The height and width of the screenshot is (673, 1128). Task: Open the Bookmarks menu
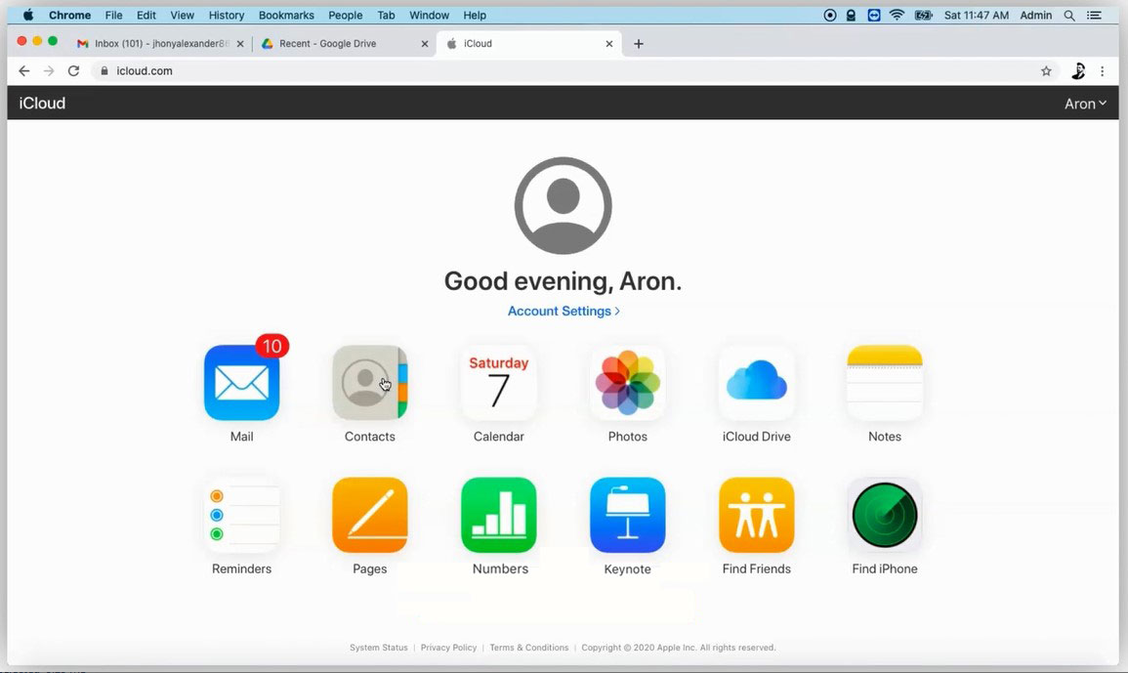tap(285, 15)
